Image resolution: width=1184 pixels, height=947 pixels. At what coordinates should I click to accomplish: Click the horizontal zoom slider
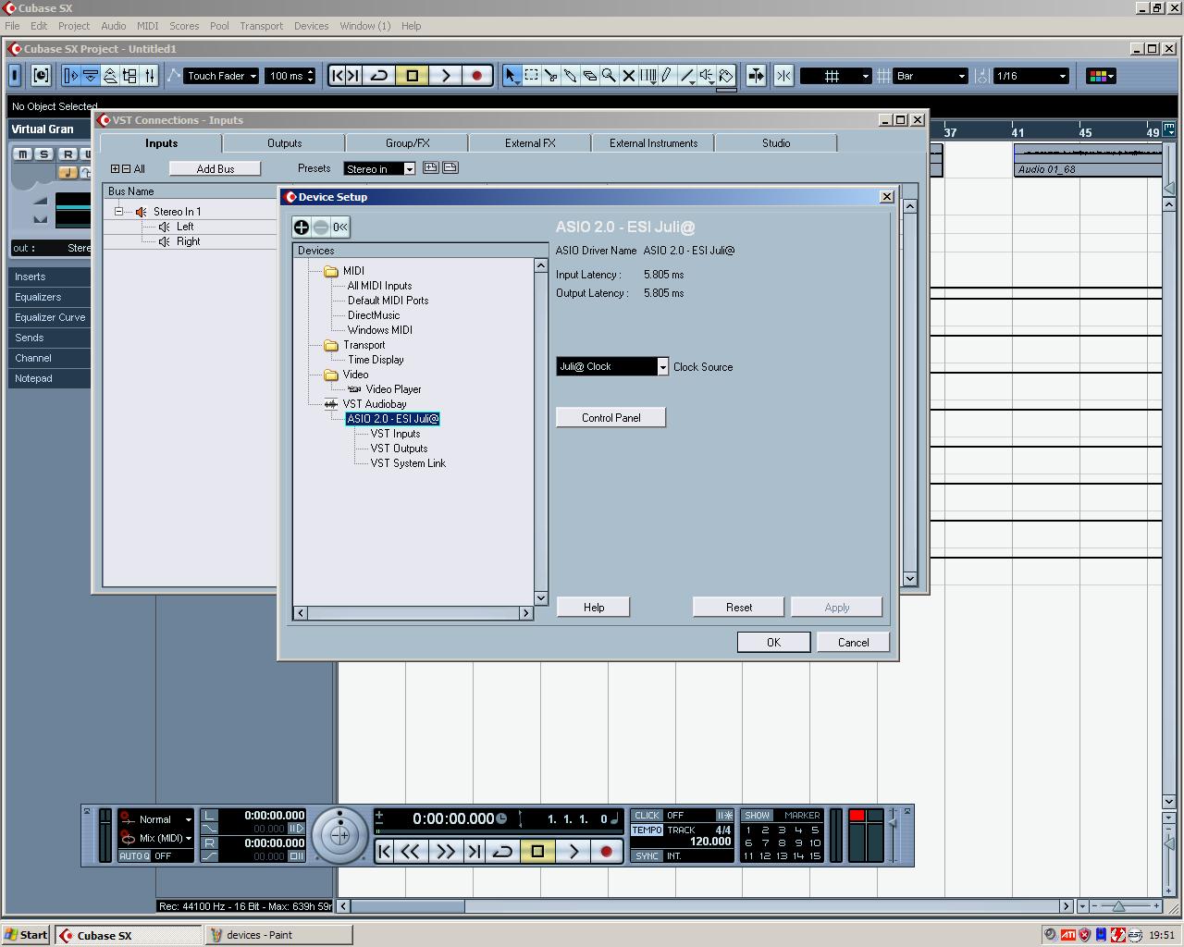point(1118,906)
